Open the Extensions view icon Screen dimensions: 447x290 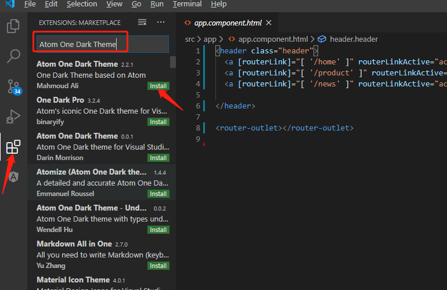pyautogui.click(x=13, y=147)
